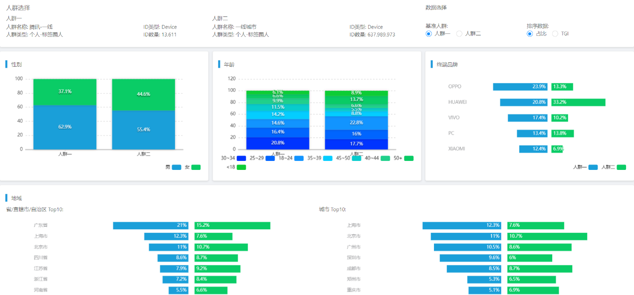Hide the 45~50 age series via legend
The width and height of the screenshot is (634, 295).
[x=357, y=158]
